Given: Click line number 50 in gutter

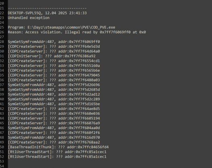Looking at the screenshot, I should [x=2, y=147].
